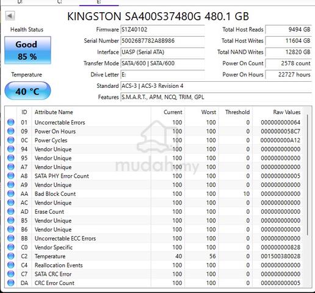Click the Serial Number field
Viewport: 315px width, 293px height.
[162, 41]
